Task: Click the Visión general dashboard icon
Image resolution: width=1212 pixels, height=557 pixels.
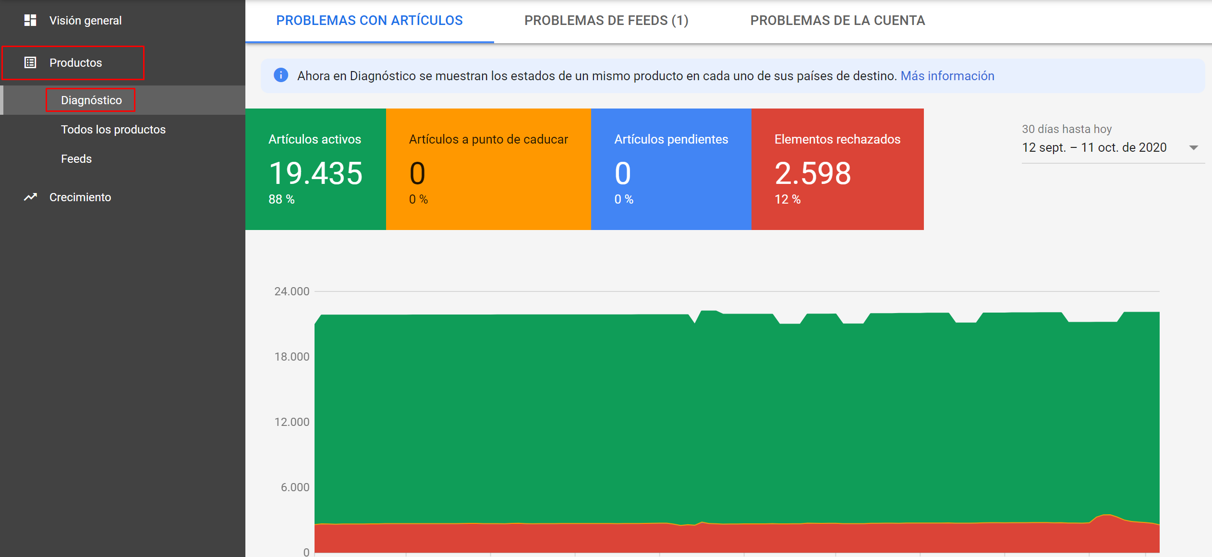Action: [30, 20]
